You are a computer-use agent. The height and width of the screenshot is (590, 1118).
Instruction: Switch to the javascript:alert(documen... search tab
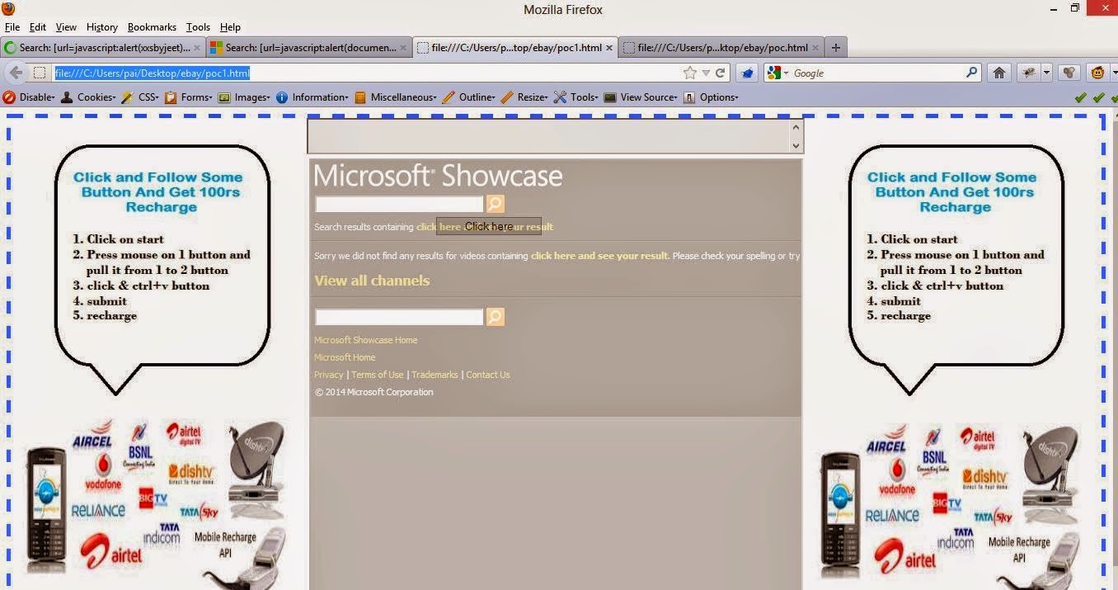308,48
